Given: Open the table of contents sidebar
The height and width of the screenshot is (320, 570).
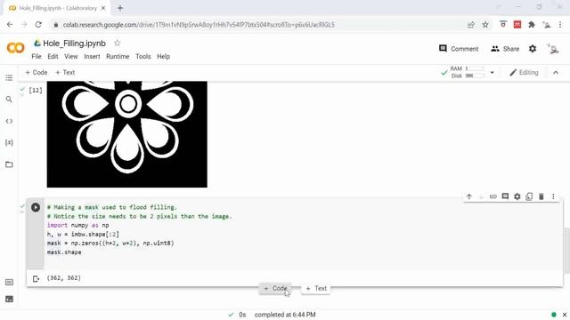Looking at the screenshot, I should 9,77.
